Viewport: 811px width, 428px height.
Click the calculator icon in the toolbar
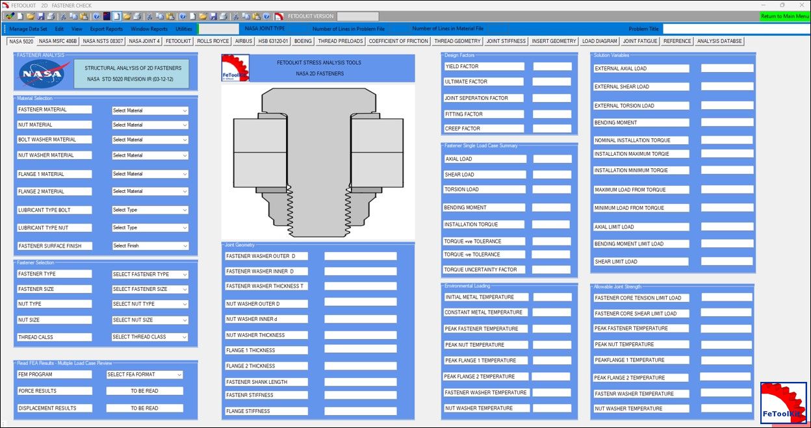pos(107,16)
